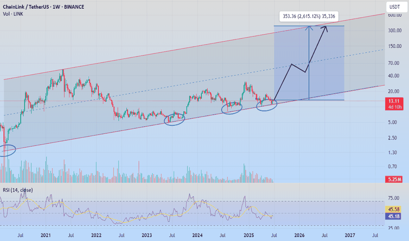Click the 1W interval in chart title
409x241 pixels.
point(56,7)
